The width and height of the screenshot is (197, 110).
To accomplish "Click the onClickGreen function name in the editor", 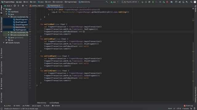I will click(x=50, y=71).
